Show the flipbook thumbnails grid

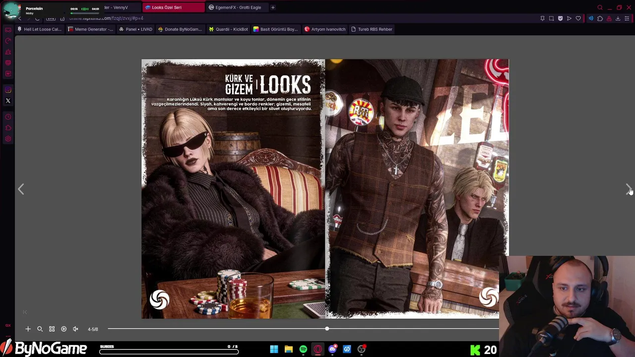(x=52, y=329)
